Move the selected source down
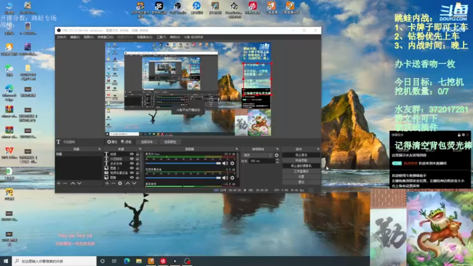 (x=134, y=183)
